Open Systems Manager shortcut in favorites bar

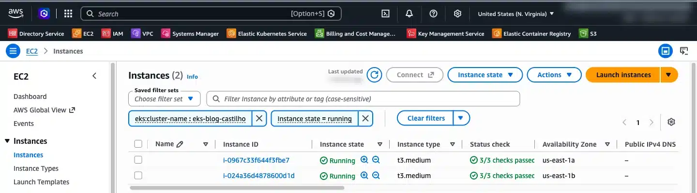click(x=190, y=34)
